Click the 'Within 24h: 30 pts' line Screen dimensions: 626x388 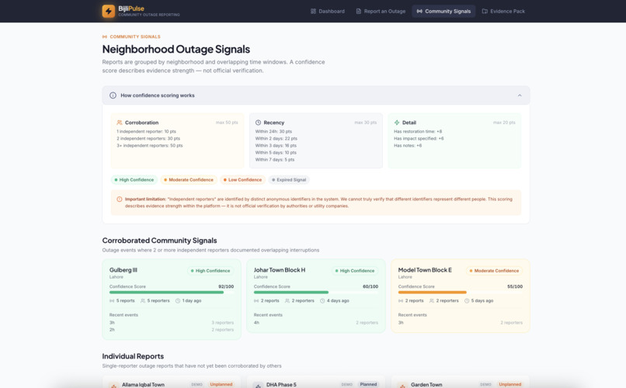tap(273, 131)
